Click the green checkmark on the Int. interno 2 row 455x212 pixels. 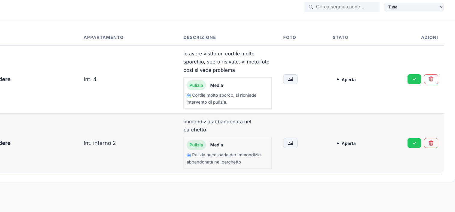[x=414, y=143]
